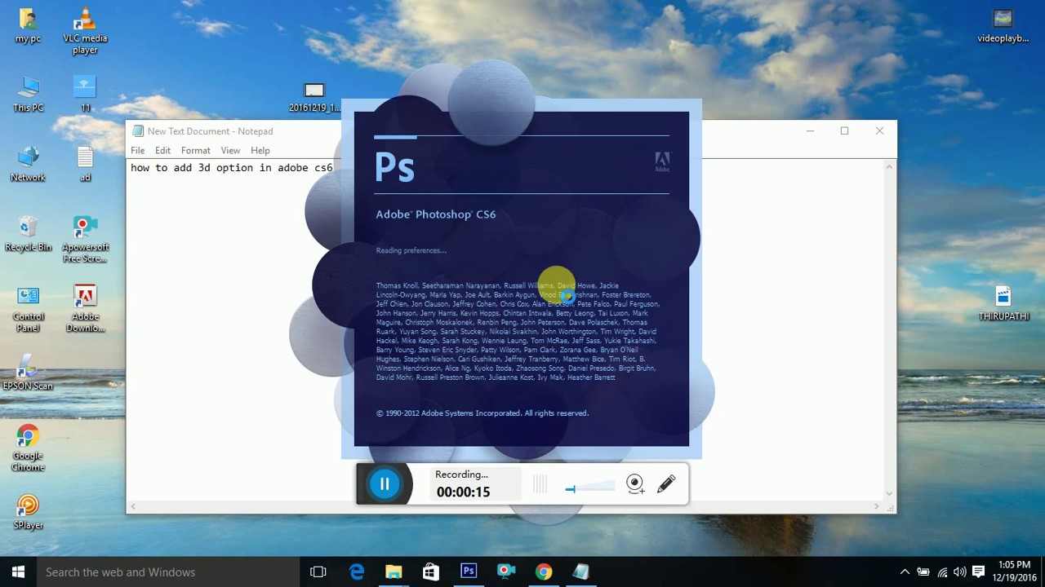
Task: Open the Notepad Help menu
Action: click(x=260, y=151)
